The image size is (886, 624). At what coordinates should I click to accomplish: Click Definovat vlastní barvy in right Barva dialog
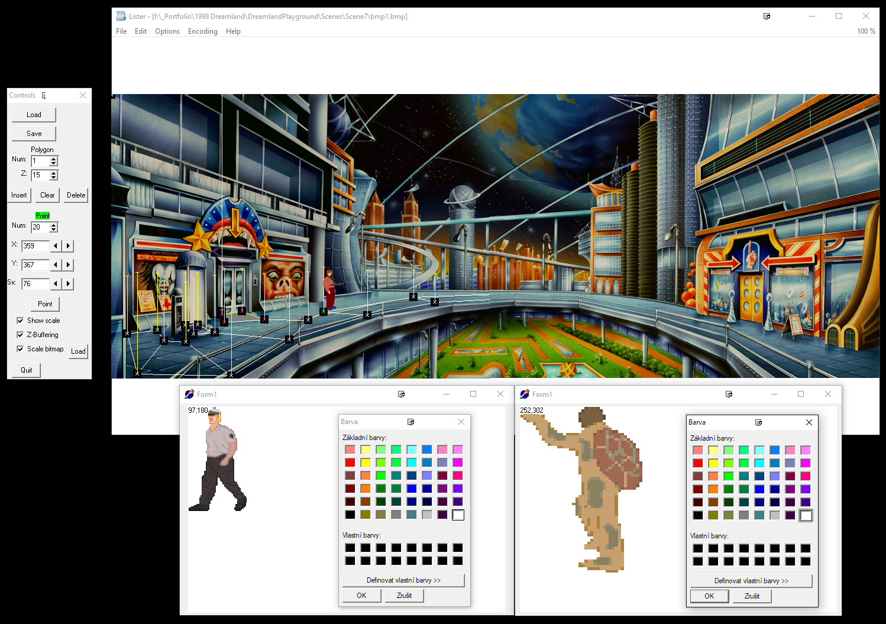point(751,581)
